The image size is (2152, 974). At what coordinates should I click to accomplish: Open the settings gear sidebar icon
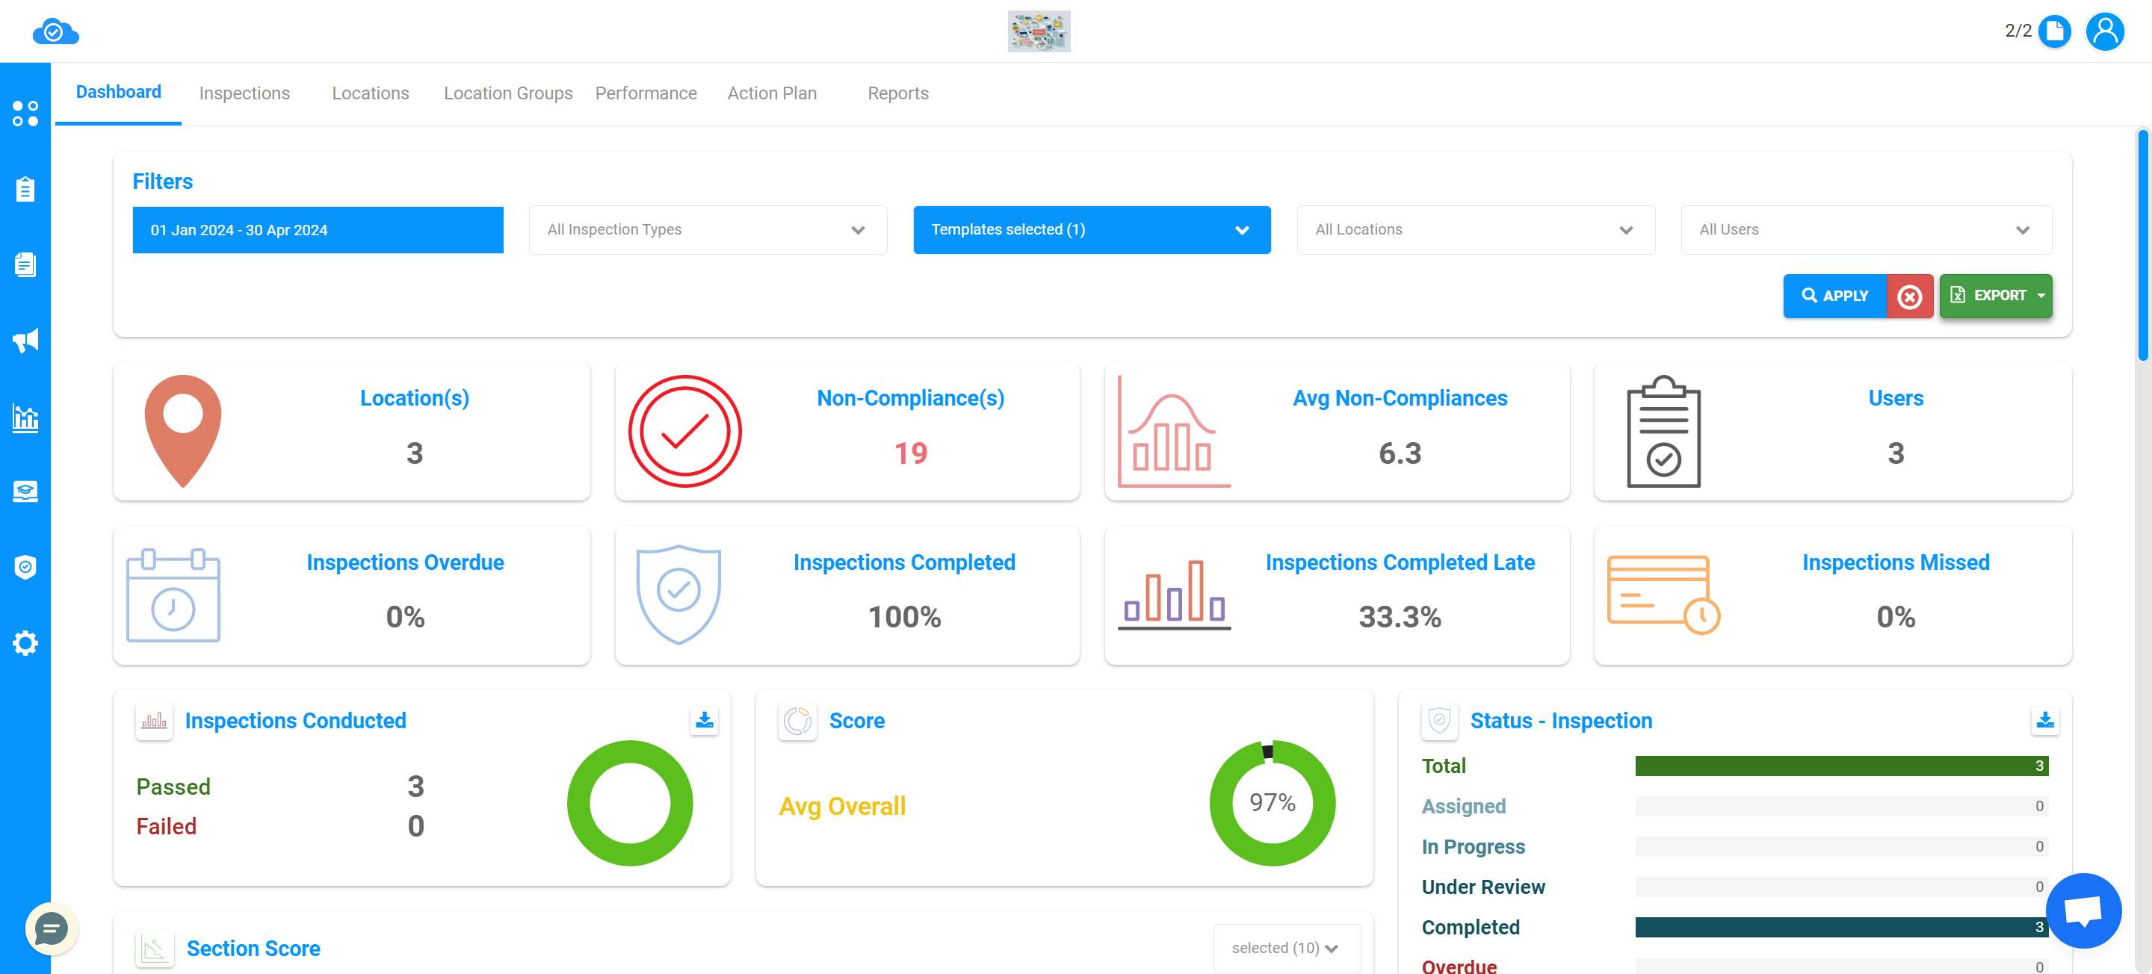(x=25, y=643)
